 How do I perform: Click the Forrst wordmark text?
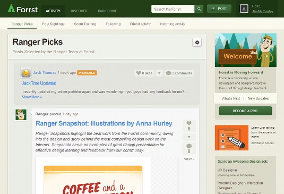(x=27, y=10)
